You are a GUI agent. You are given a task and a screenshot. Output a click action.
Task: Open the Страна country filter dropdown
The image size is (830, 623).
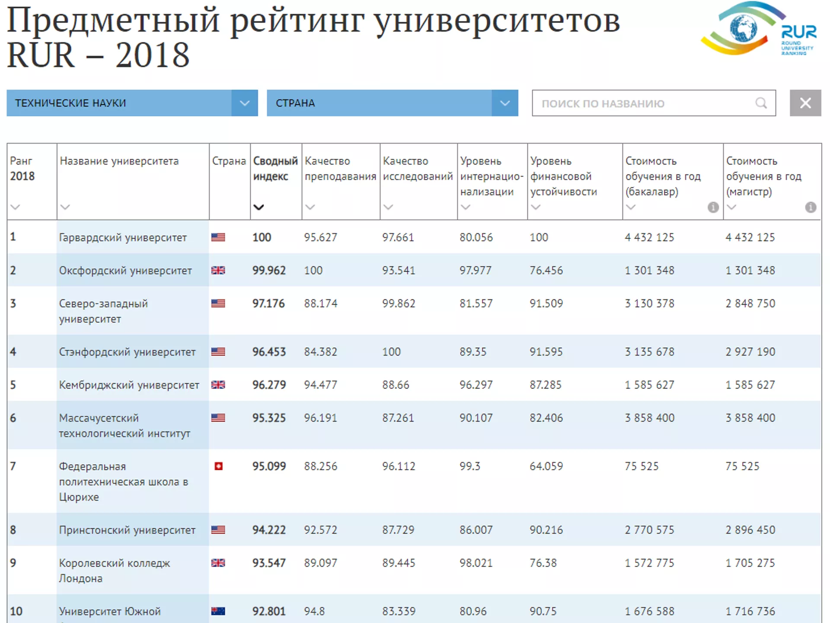click(392, 103)
